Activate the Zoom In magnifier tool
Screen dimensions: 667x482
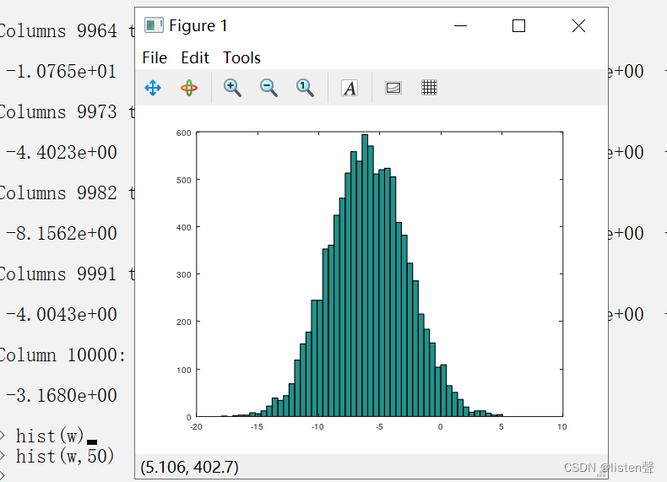232,88
